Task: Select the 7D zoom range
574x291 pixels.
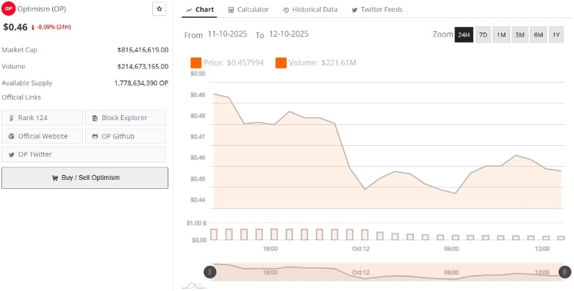Action: (483, 35)
